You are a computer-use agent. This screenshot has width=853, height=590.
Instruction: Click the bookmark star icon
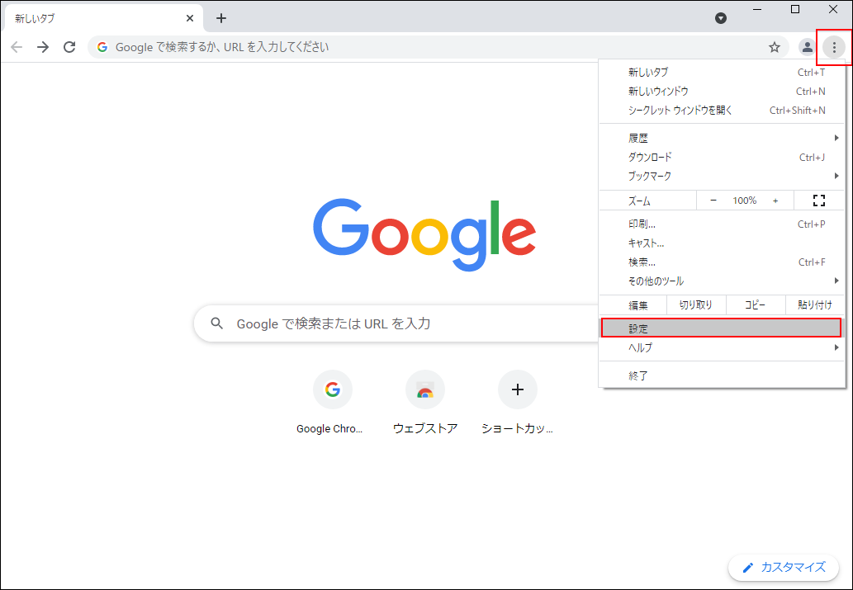(x=775, y=47)
